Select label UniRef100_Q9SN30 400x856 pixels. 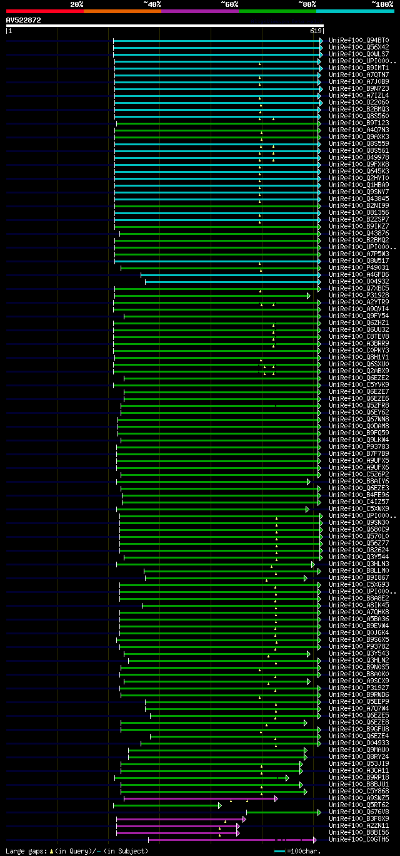coord(359,523)
